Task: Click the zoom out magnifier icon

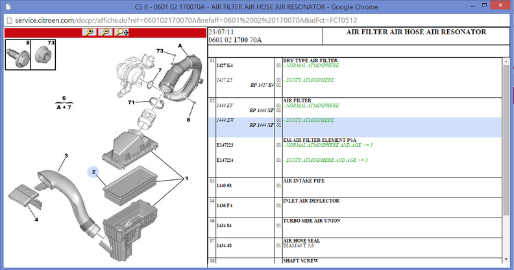Action: (x=105, y=32)
